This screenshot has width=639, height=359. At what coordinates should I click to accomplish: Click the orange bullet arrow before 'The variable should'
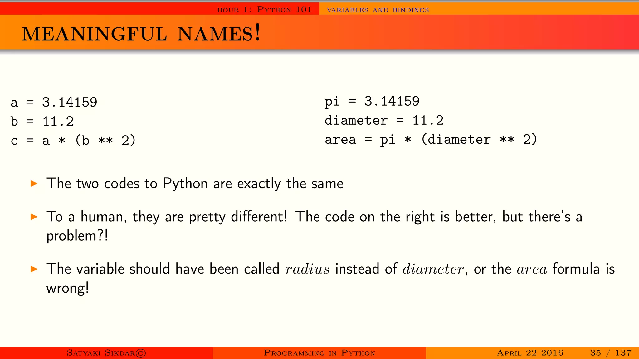click(x=34, y=269)
